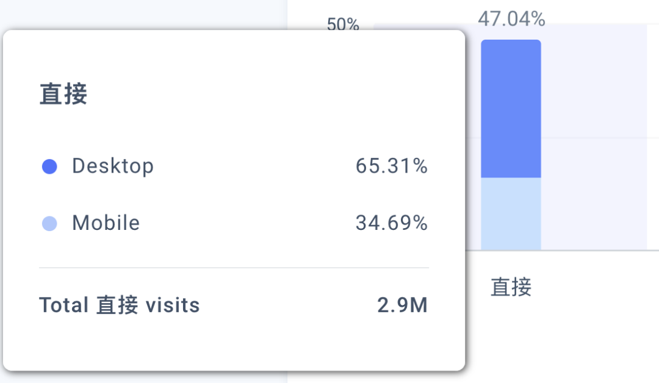This screenshot has width=659, height=383.
Task: Click the 65.31% Desktop value
Action: [391, 166]
